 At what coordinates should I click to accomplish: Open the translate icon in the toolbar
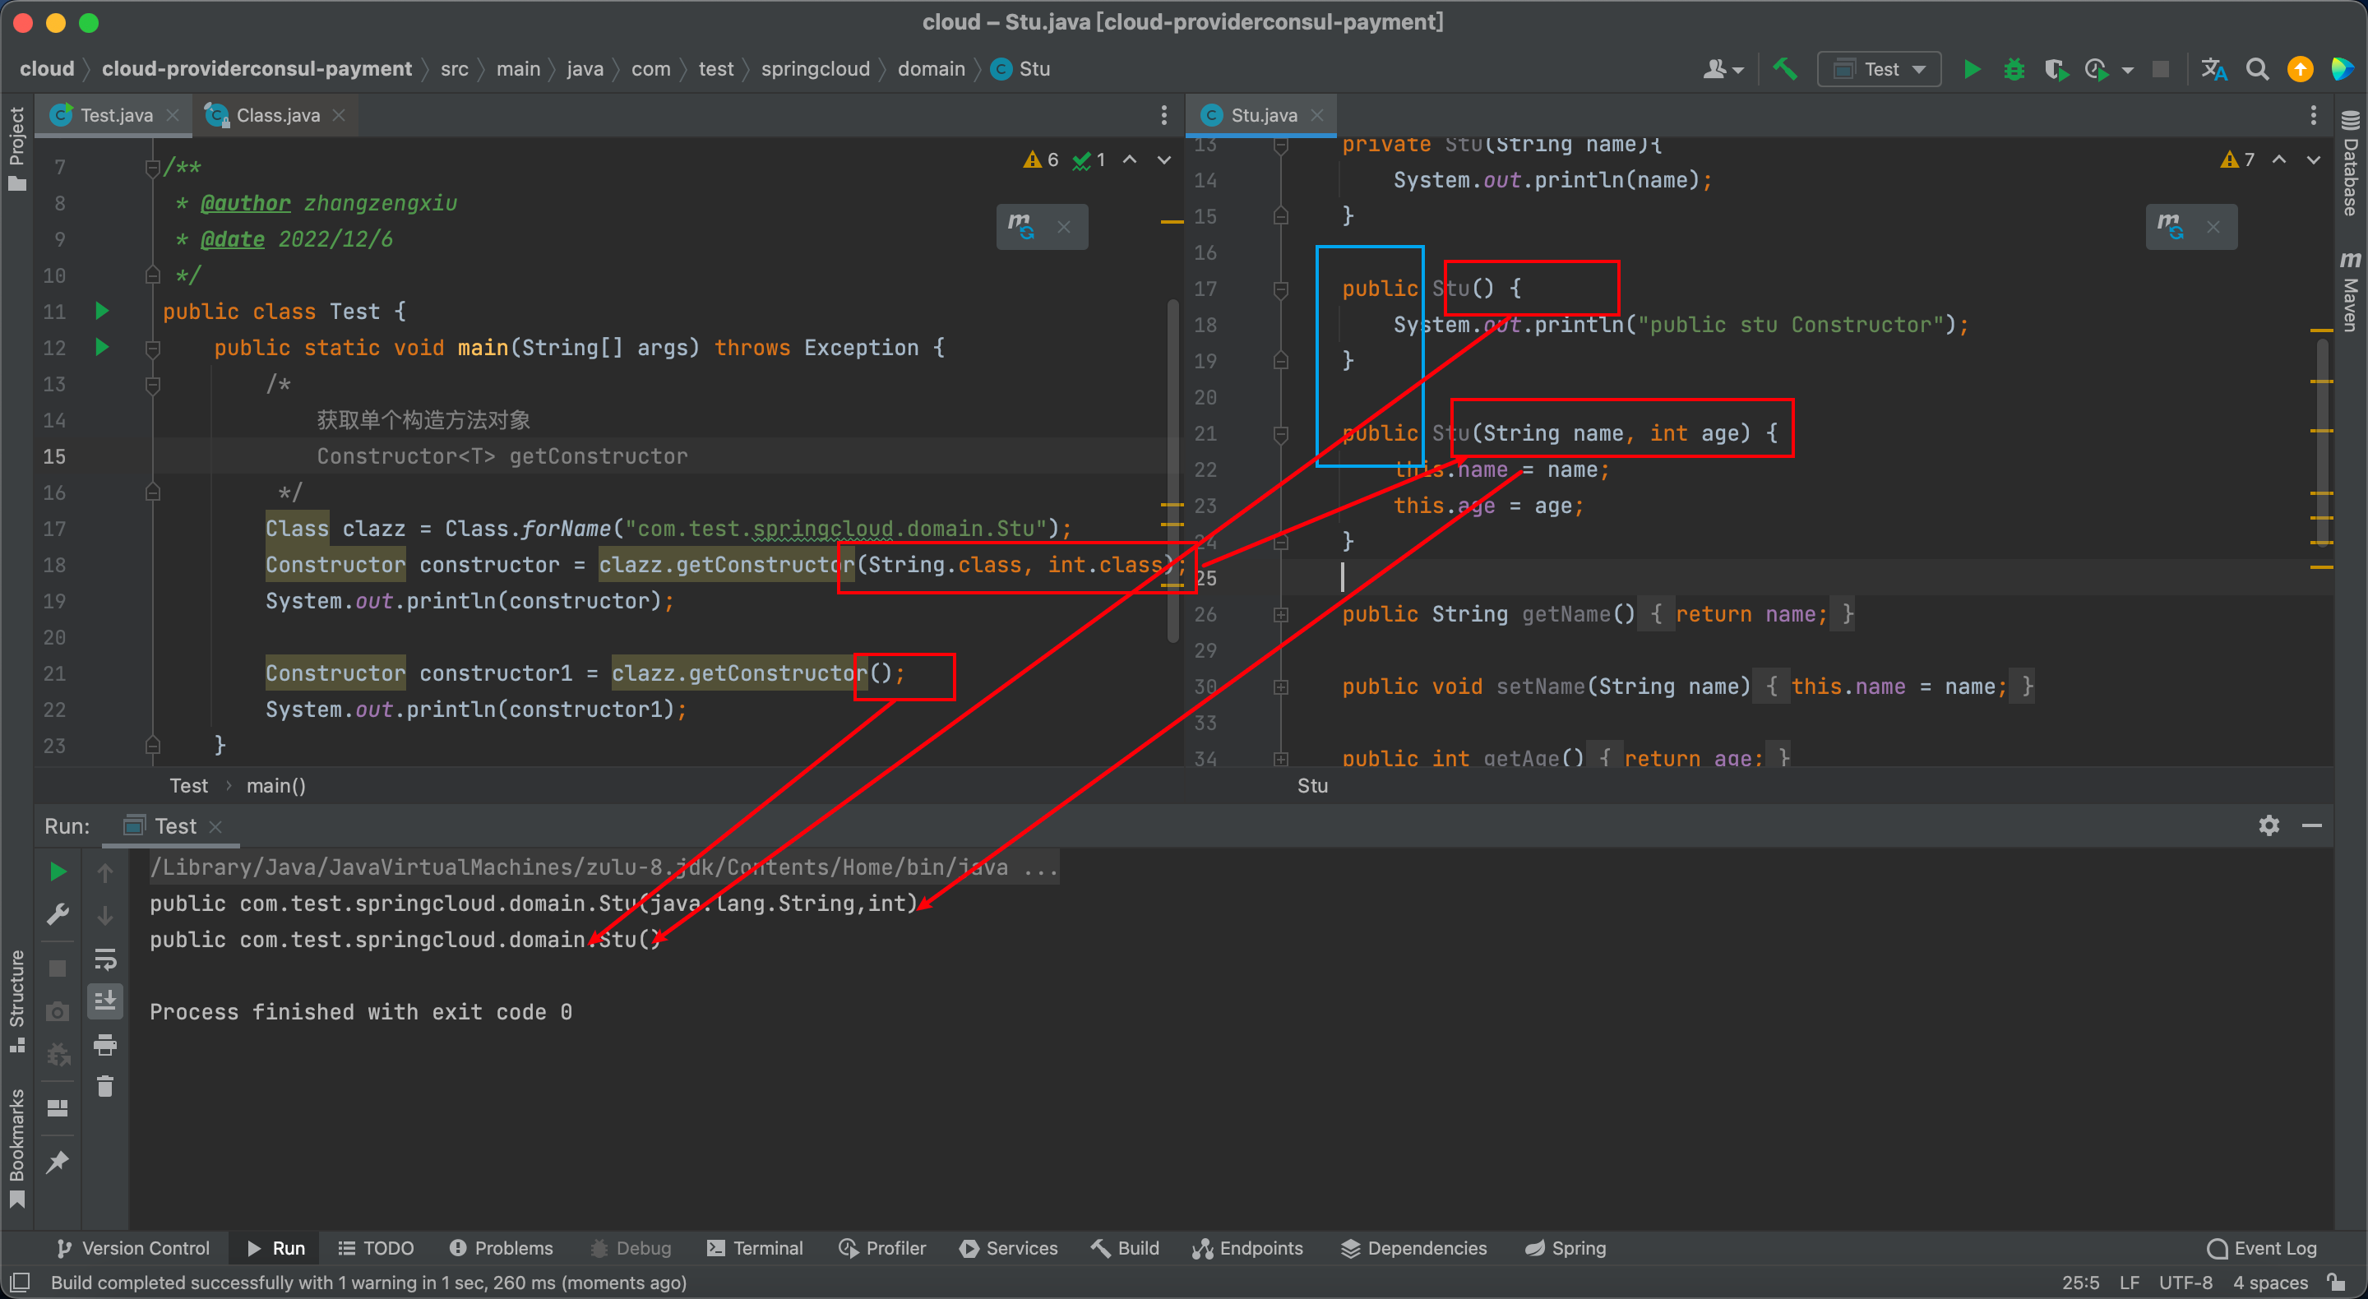point(2214,69)
